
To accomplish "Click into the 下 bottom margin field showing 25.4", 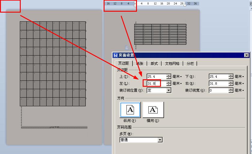I will (219, 77).
